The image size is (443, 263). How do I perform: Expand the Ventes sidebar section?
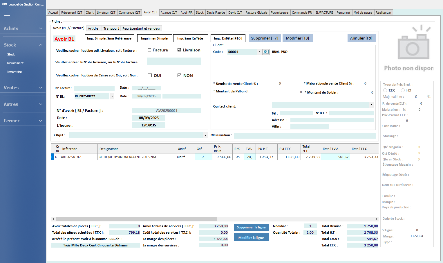pyautogui.click(x=23, y=88)
